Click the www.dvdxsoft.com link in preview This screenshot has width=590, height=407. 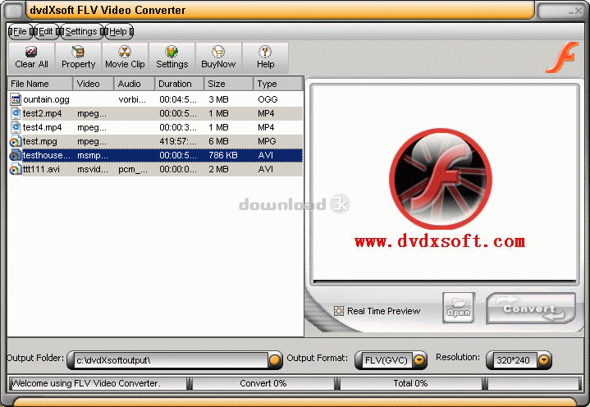440,241
